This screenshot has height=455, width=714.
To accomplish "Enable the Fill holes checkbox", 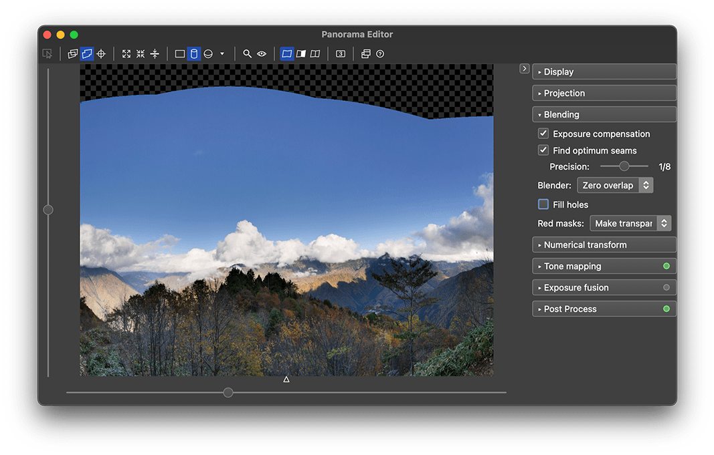I will point(543,204).
